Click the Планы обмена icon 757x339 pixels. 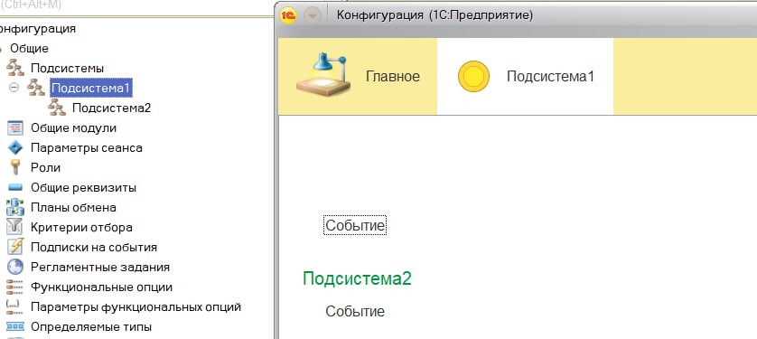tap(15, 208)
